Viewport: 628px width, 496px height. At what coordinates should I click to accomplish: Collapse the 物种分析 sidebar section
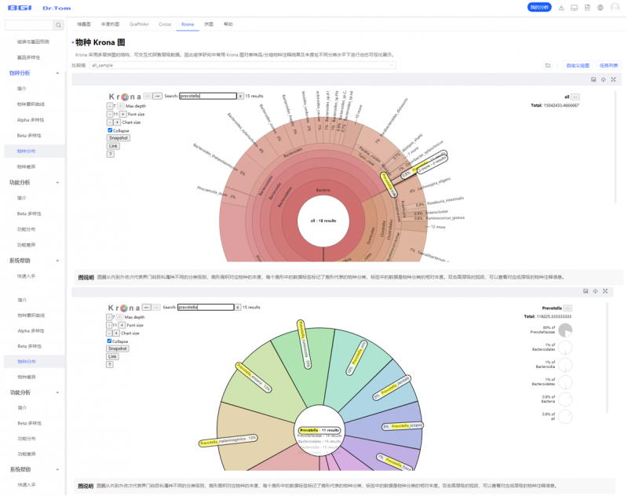57,73
